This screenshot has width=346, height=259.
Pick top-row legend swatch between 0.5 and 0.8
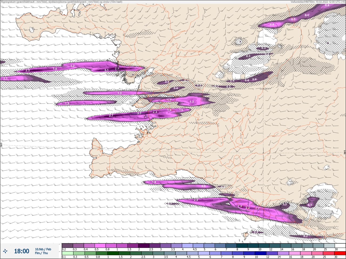(x=101, y=245)
